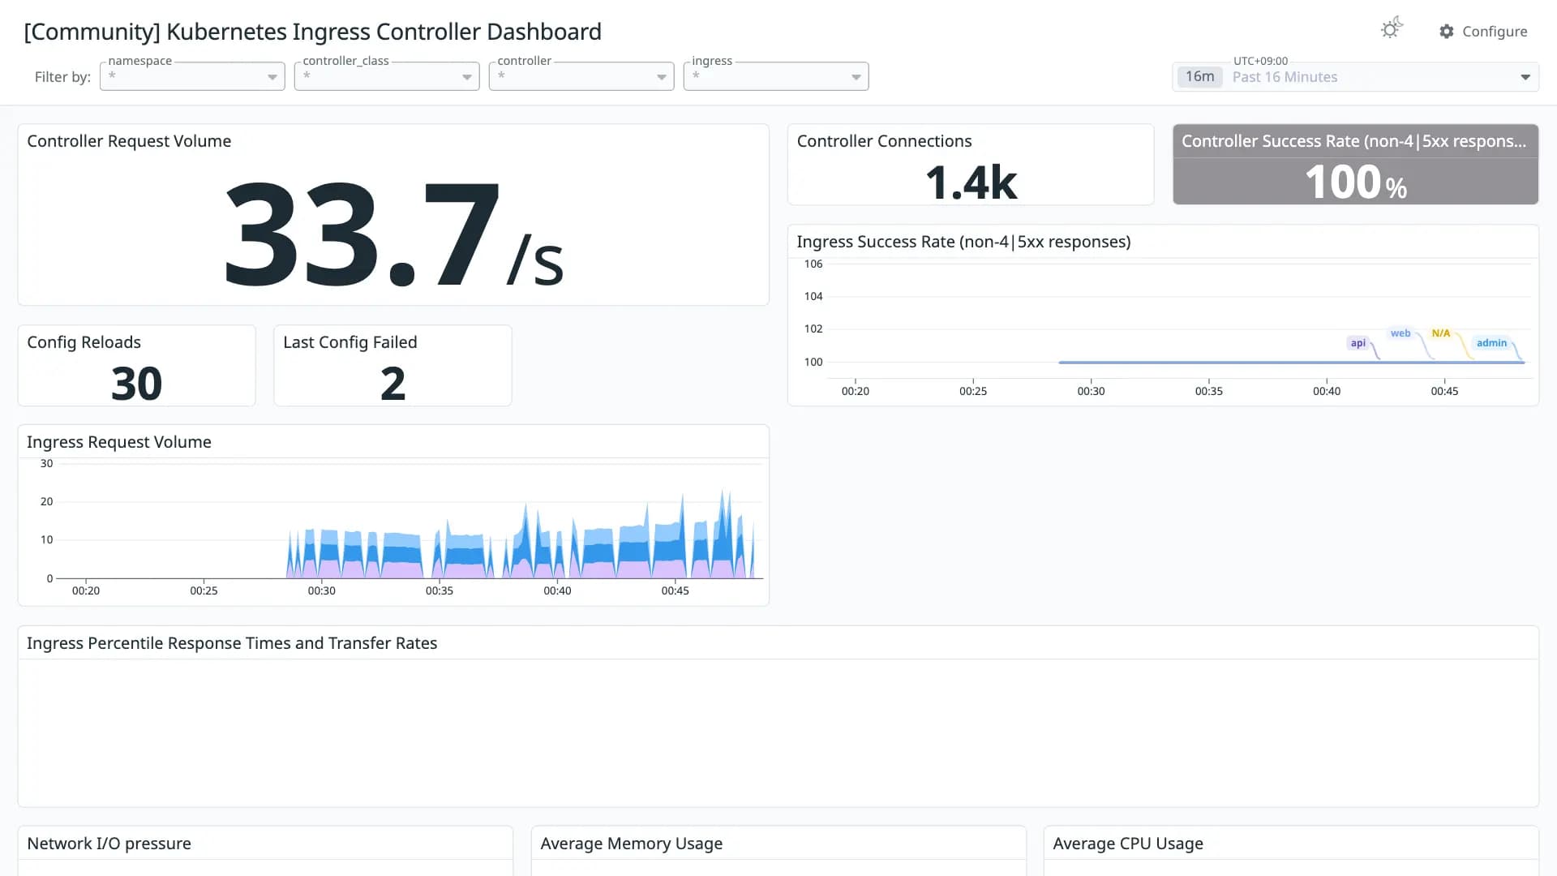Viewport: 1557px width, 876px height.
Task: Click the 00:35 tick on Ingress Request Volume
Action: pyautogui.click(x=440, y=590)
